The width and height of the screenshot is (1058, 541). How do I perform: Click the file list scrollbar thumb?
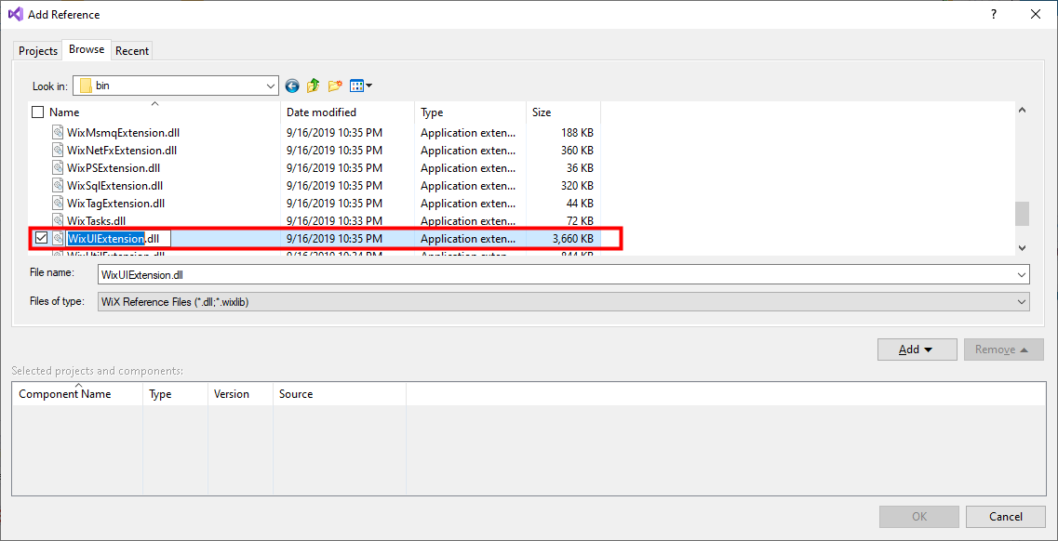pyautogui.click(x=1023, y=214)
